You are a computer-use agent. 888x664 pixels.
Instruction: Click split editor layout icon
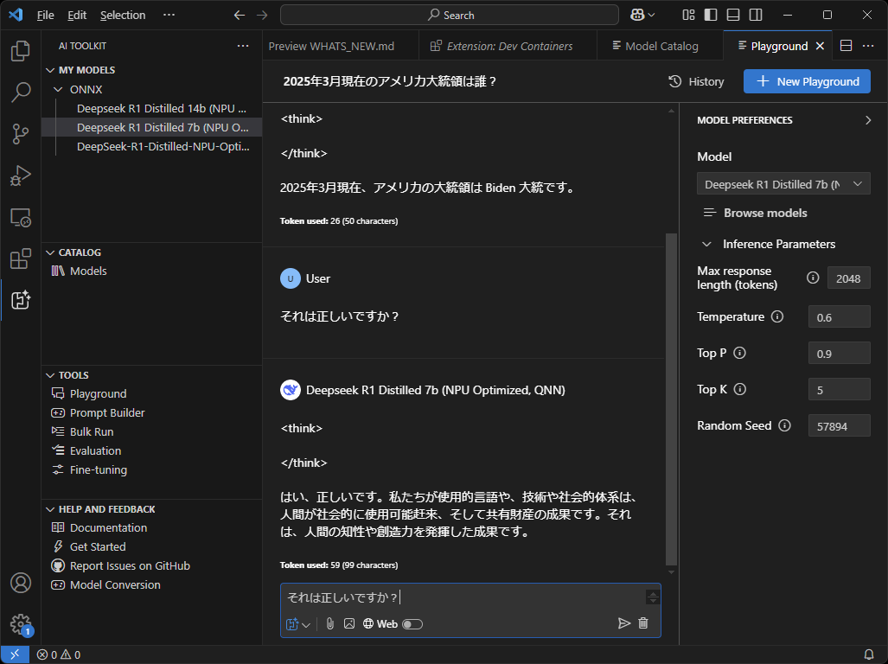(846, 46)
